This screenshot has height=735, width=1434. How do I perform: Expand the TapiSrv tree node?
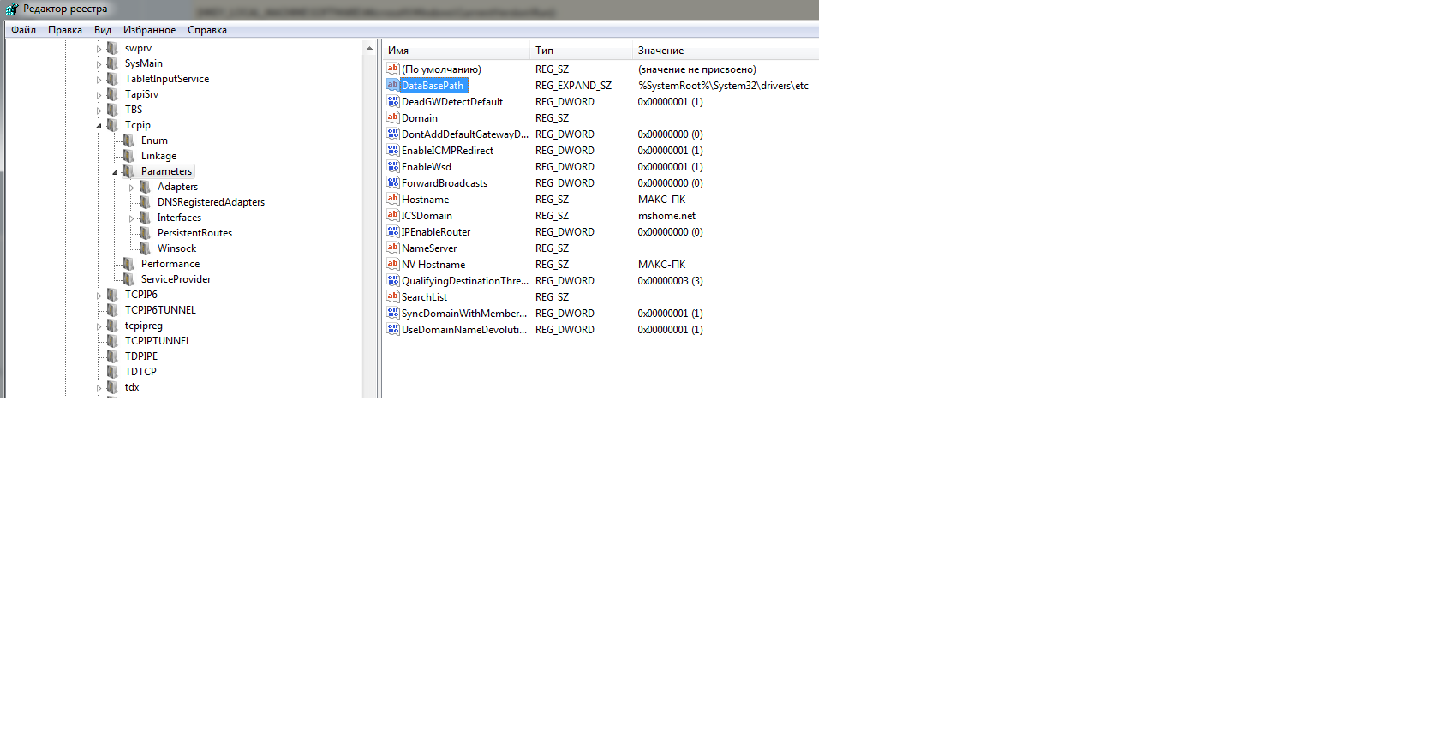tap(99, 95)
